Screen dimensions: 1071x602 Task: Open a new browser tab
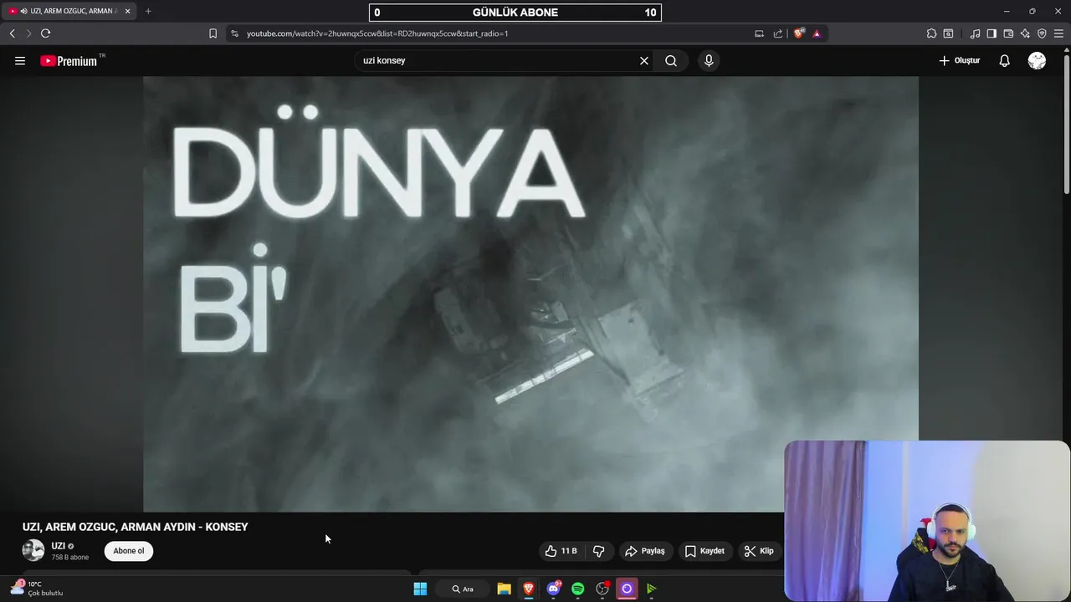click(x=148, y=11)
